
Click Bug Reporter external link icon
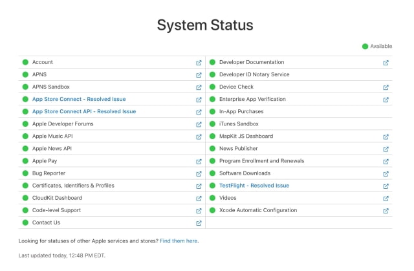pos(199,173)
